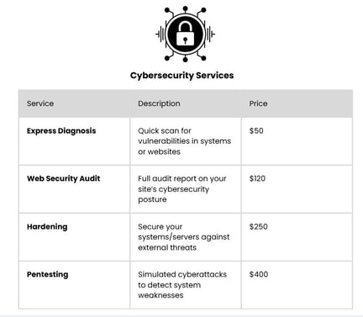Click the words 'external threats' in Hardening row
Screen dimensions: 363x317
[167, 248]
